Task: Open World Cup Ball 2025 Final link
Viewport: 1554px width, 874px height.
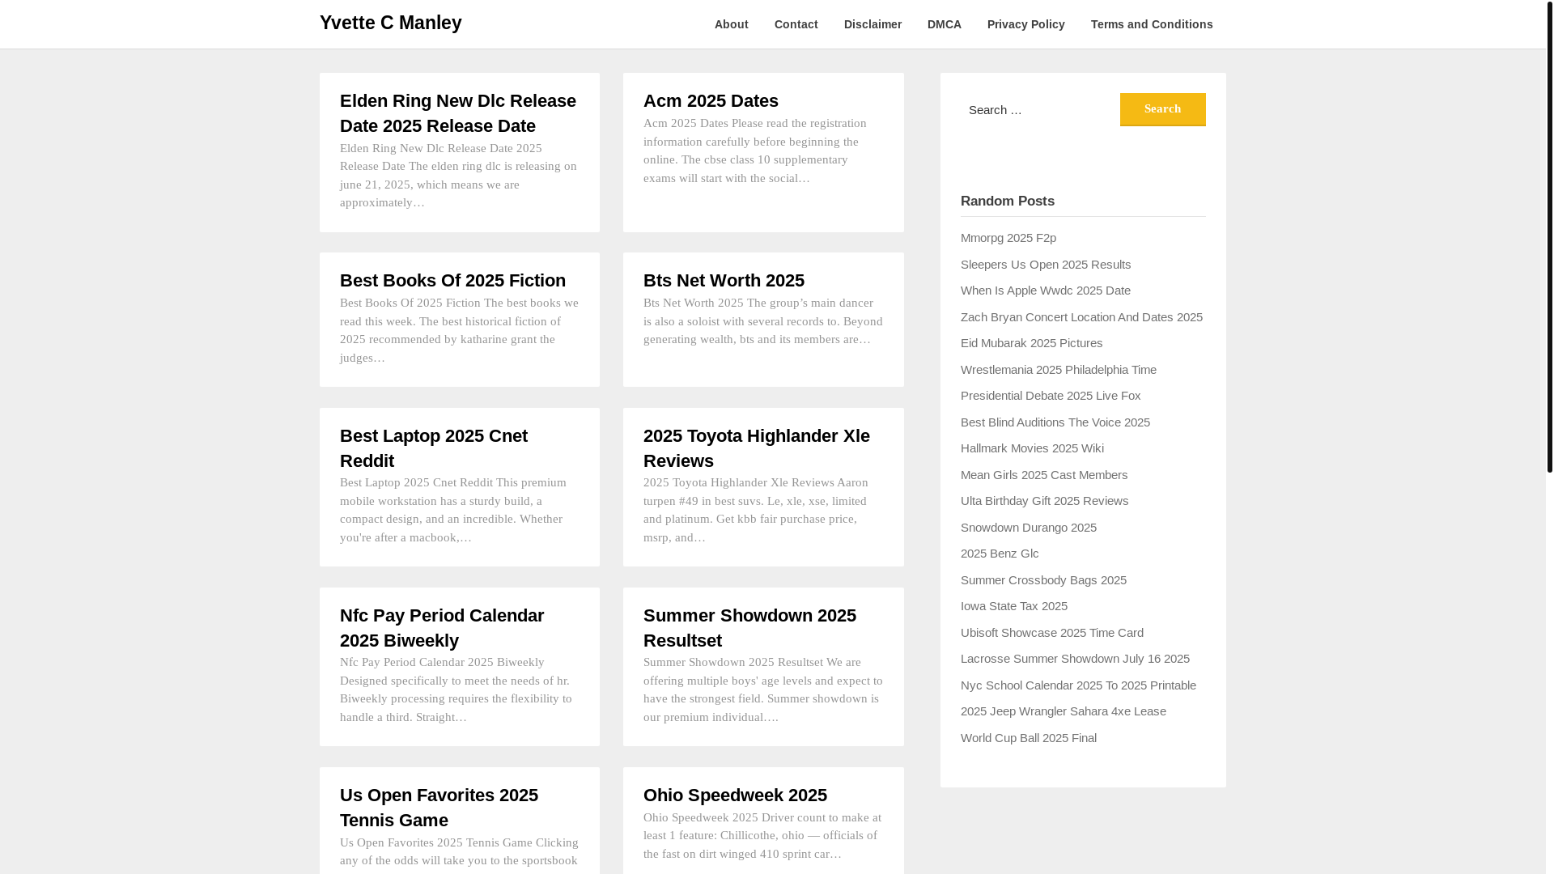Action: point(1029,738)
